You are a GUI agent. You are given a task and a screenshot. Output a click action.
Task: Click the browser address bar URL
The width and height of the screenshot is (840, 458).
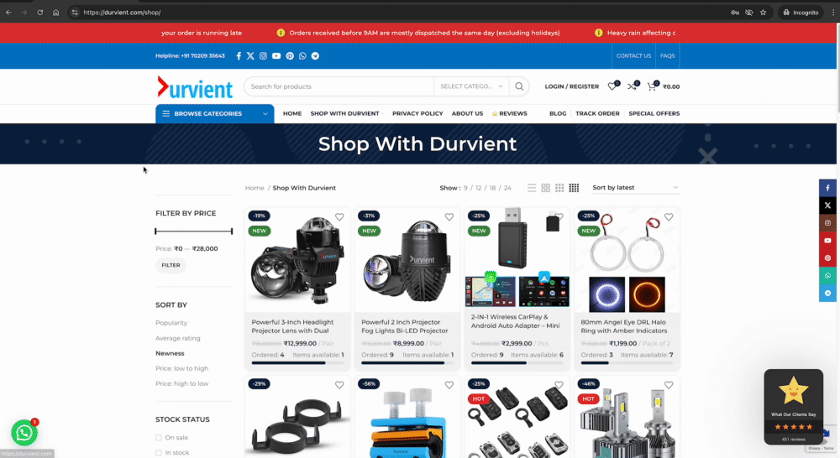[122, 13]
